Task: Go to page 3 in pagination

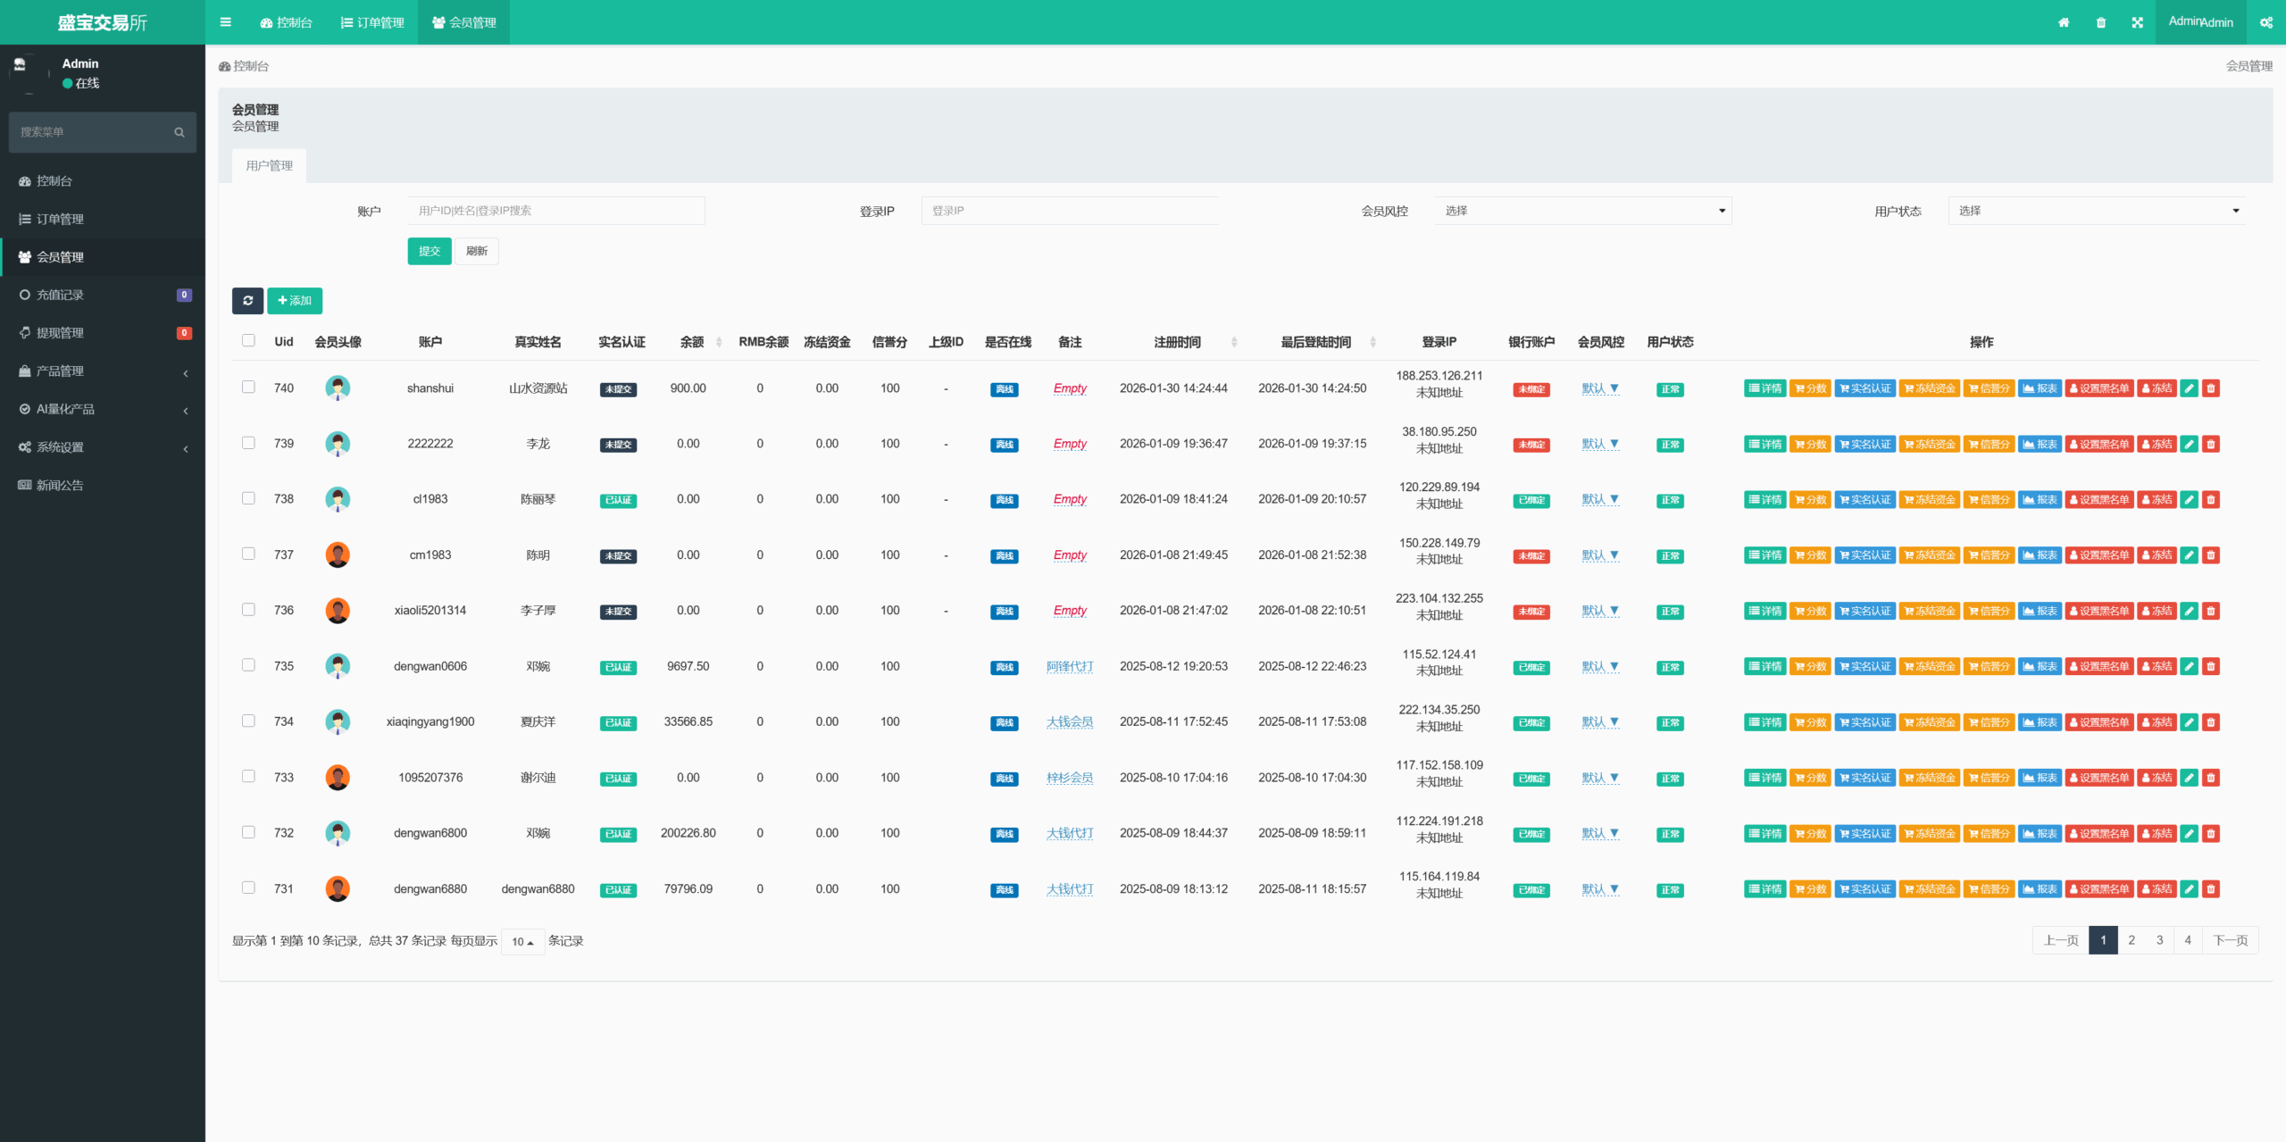Action: 2159,940
